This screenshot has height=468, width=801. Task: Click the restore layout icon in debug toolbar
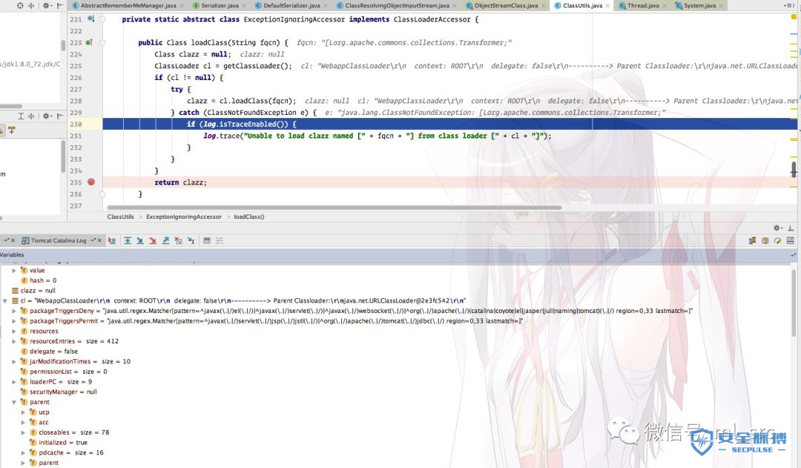tap(753, 240)
